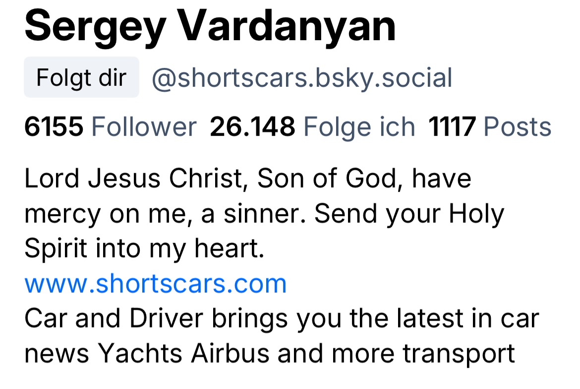Open the www.shortscars.com link

[x=156, y=284]
